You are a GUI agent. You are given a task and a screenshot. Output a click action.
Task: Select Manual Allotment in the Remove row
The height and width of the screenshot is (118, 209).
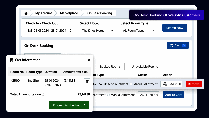coord(131,84)
